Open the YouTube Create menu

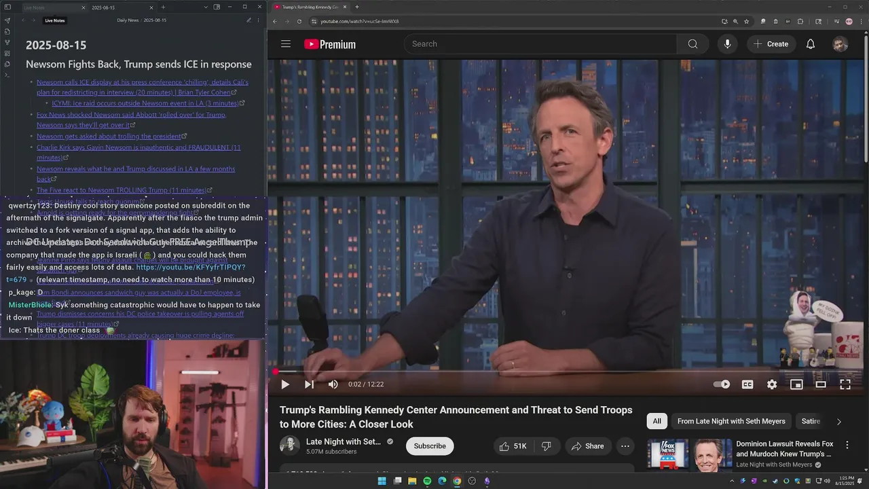click(771, 44)
